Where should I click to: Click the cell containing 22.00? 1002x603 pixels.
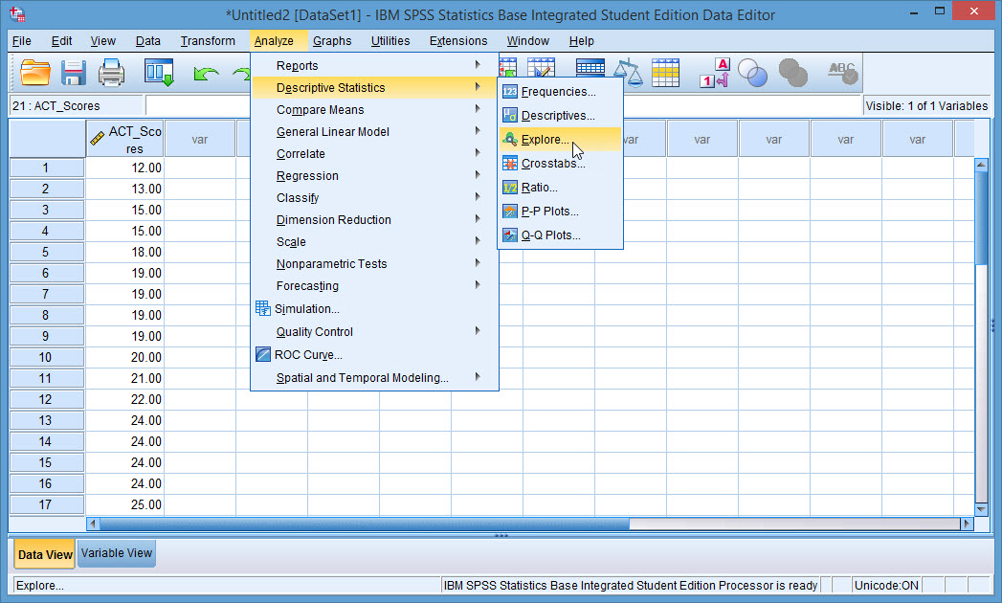(125, 399)
